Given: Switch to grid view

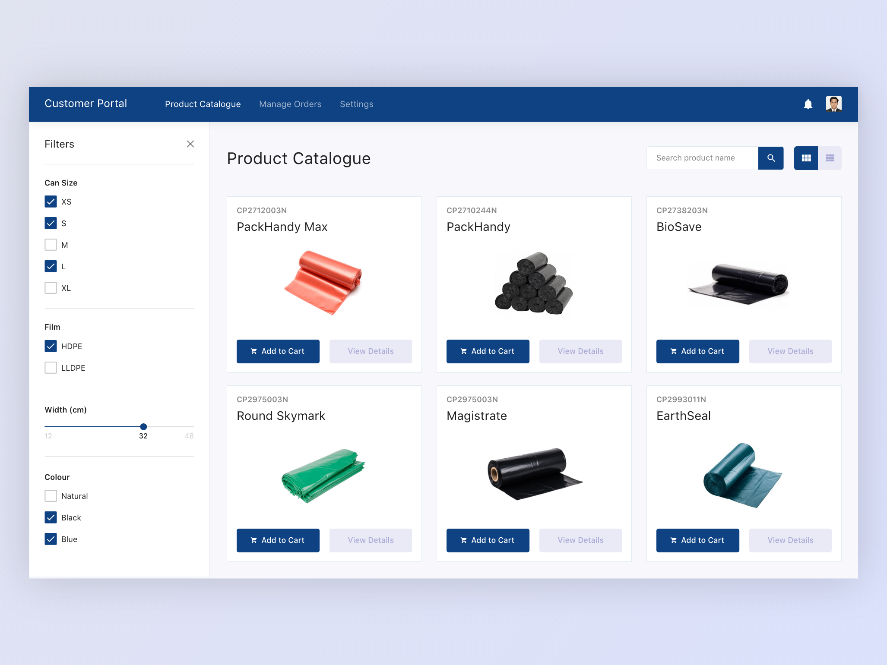Looking at the screenshot, I should [806, 158].
